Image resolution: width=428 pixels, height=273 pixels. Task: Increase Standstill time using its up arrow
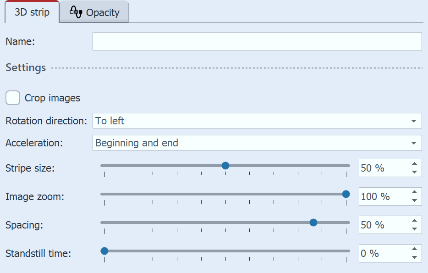(414, 250)
